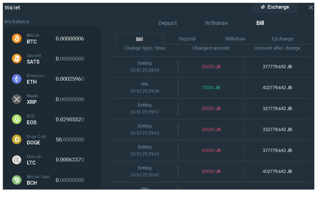Click the EOS coin icon
This screenshot has height=223, width=316.
point(17,120)
